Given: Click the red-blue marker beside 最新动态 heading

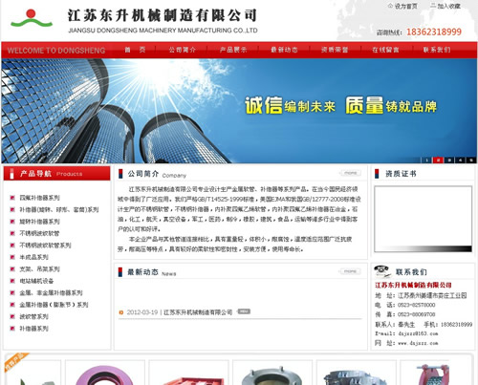Looking at the screenshot, I should pos(120,272).
